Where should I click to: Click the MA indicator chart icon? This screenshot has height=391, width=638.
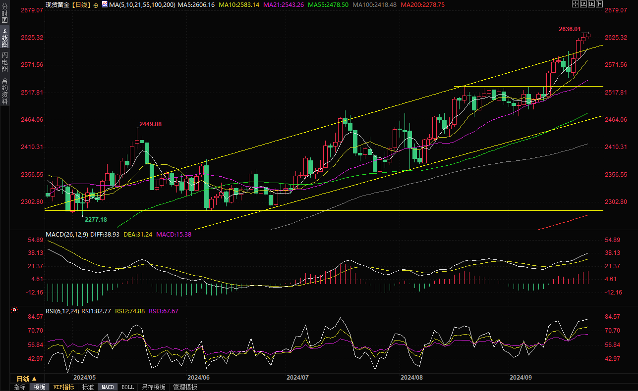pyautogui.click(x=104, y=4)
